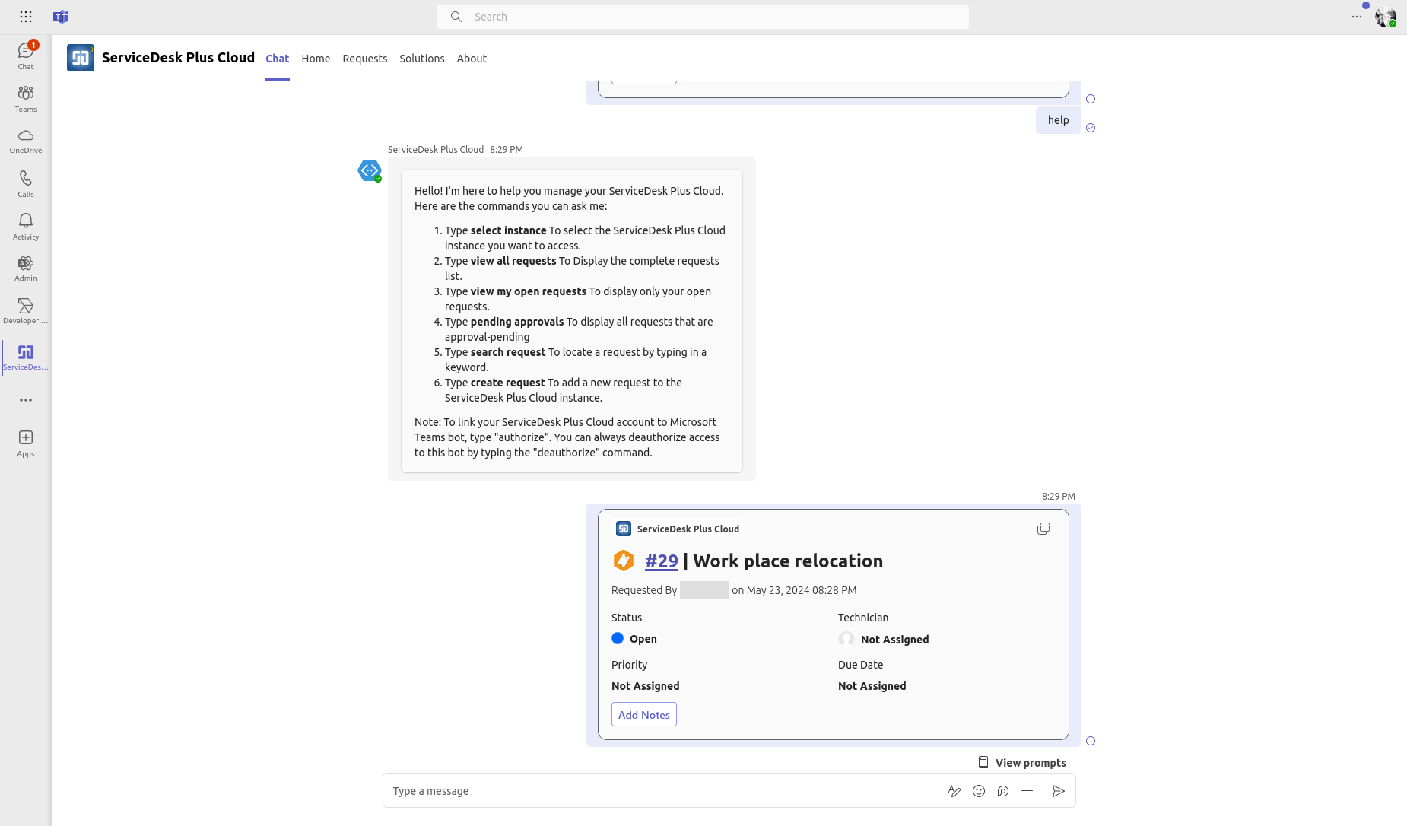Open settings and more ellipsis at top

click(1357, 17)
